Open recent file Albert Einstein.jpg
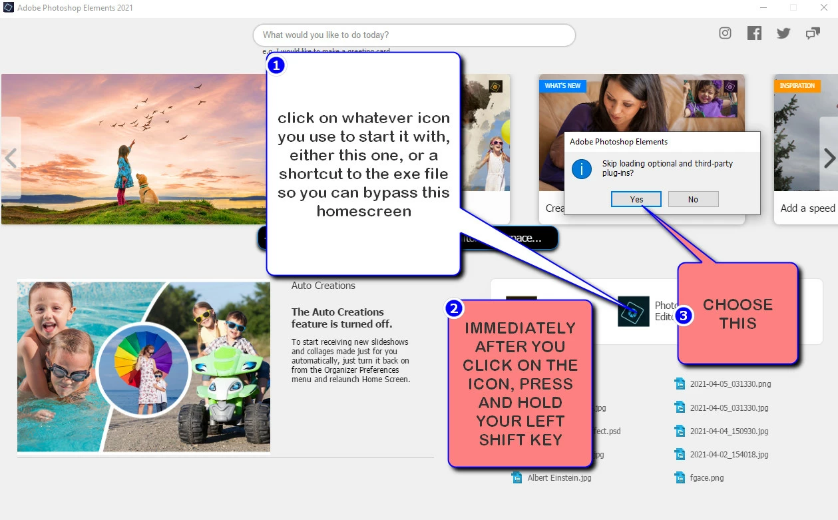 [559, 477]
